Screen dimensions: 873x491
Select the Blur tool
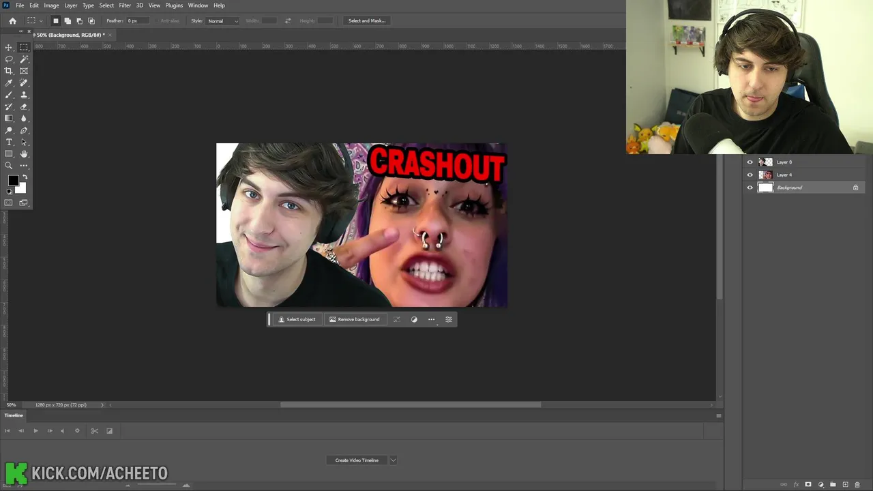point(24,118)
